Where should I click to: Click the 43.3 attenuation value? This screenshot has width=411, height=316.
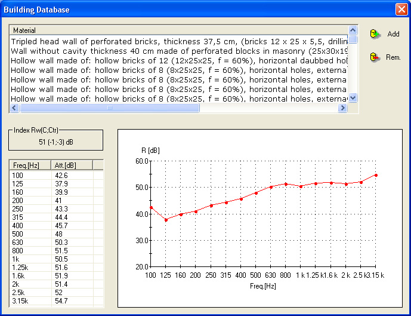tap(61, 209)
